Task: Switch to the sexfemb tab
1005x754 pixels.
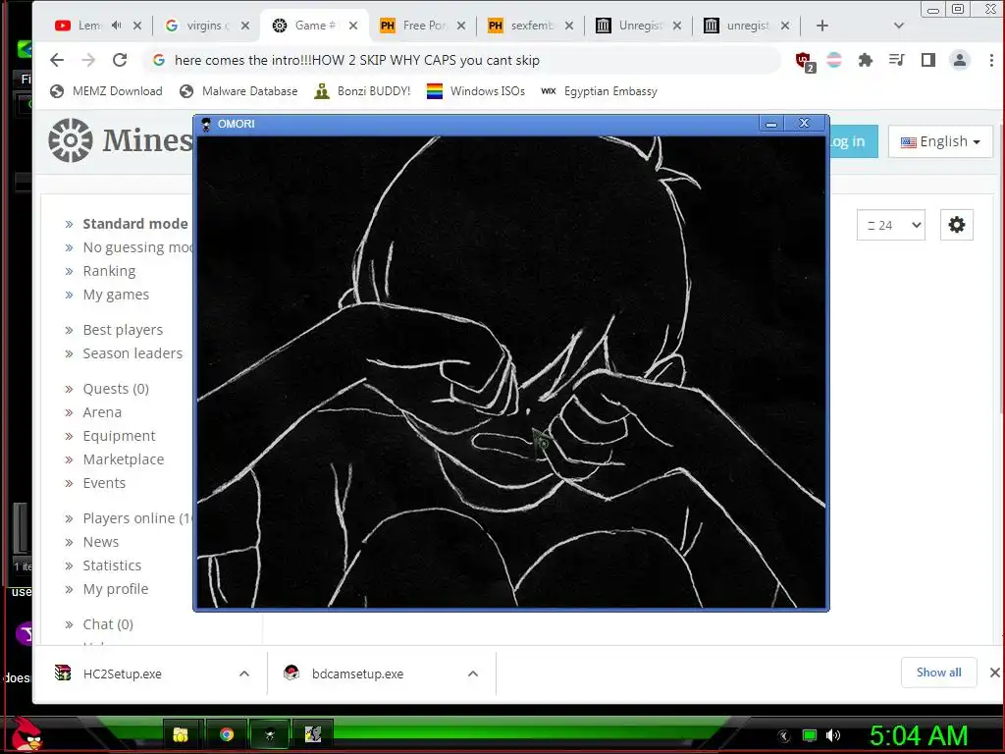Action: click(531, 26)
